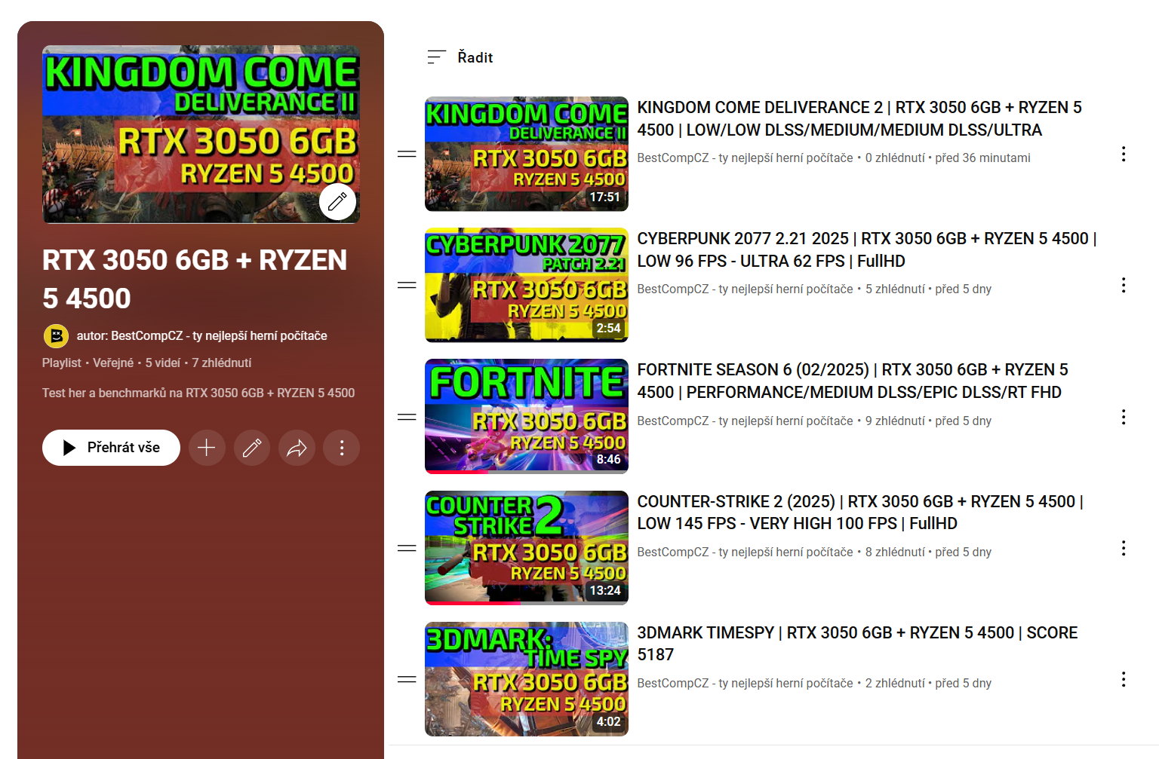The width and height of the screenshot is (1159, 759).
Task: Click channel name under Counter-Strike 2 video
Action: click(746, 552)
